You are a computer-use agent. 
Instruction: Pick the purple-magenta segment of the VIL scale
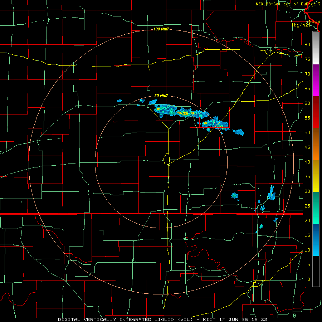[x=316, y=80]
